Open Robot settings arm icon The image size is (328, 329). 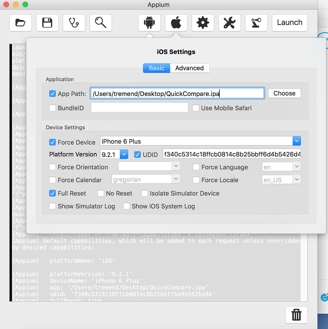coord(256,23)
